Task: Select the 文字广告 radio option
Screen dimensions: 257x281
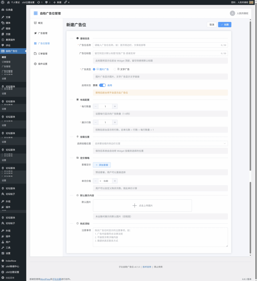Action: coord(115,69)
